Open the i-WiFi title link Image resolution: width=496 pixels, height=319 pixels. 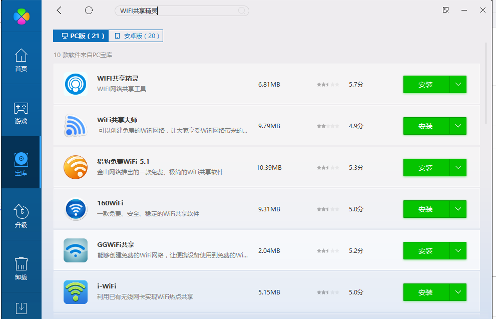(107, 286)
